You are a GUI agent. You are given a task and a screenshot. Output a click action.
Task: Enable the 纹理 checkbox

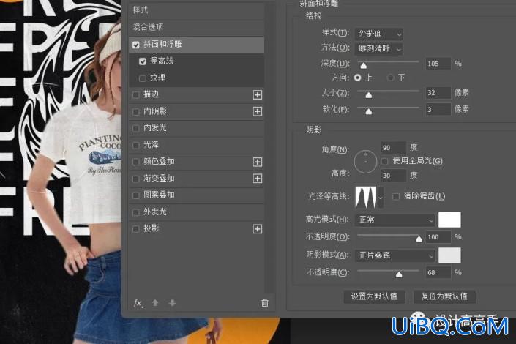tap(143, 78)
